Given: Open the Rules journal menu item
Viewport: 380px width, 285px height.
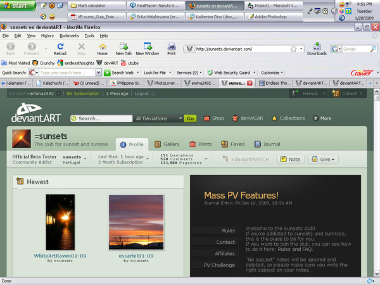Looking at the screenshot, I should tap(228, 231).
